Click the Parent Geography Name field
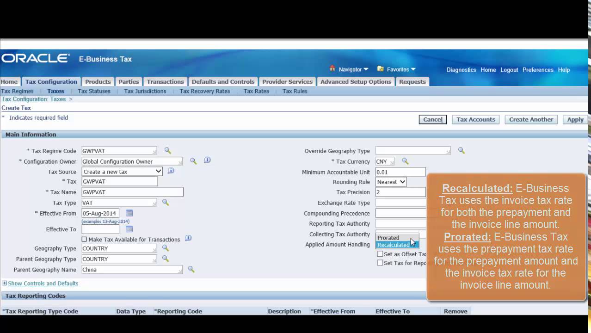Viewport: 591px width, 333px height. [x=132, y=270]
